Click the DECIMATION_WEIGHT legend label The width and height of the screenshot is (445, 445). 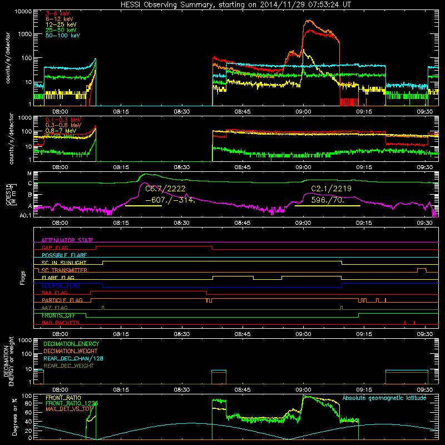coord(71,352)
